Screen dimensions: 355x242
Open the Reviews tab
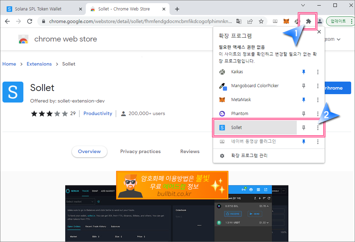190,151
